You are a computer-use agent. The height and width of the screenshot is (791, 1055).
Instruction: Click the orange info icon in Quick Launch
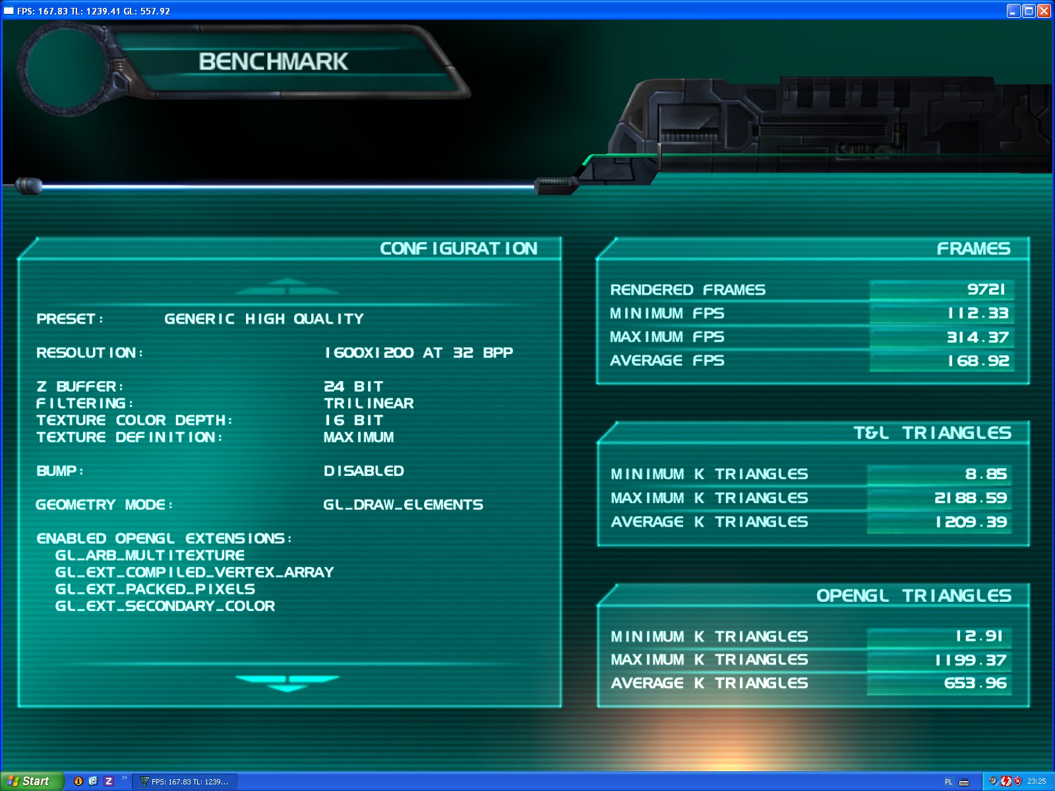(78, 781)
